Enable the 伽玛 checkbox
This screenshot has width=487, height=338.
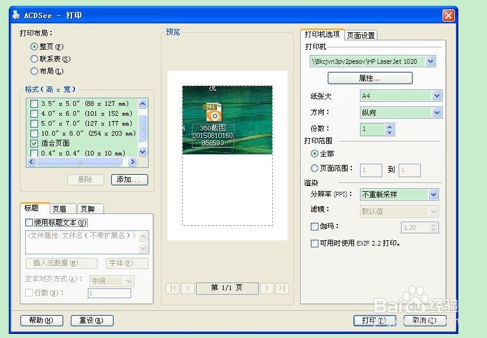[314, 226]
